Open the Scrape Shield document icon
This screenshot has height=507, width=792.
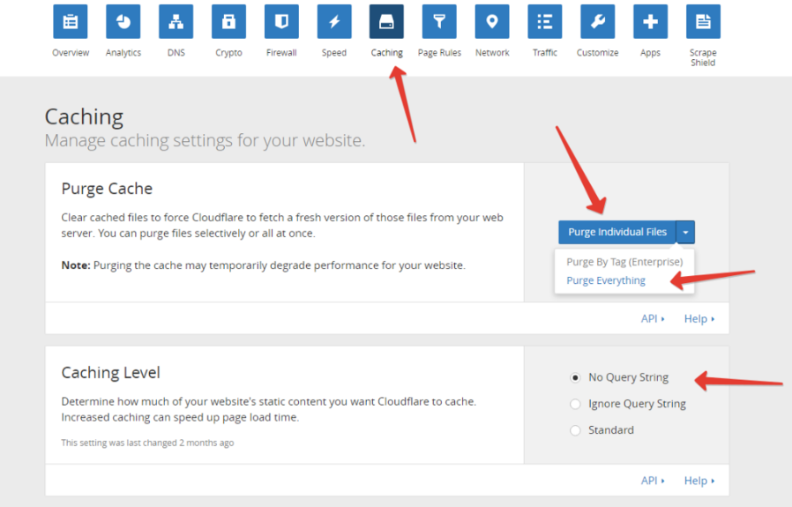point(703,22)
